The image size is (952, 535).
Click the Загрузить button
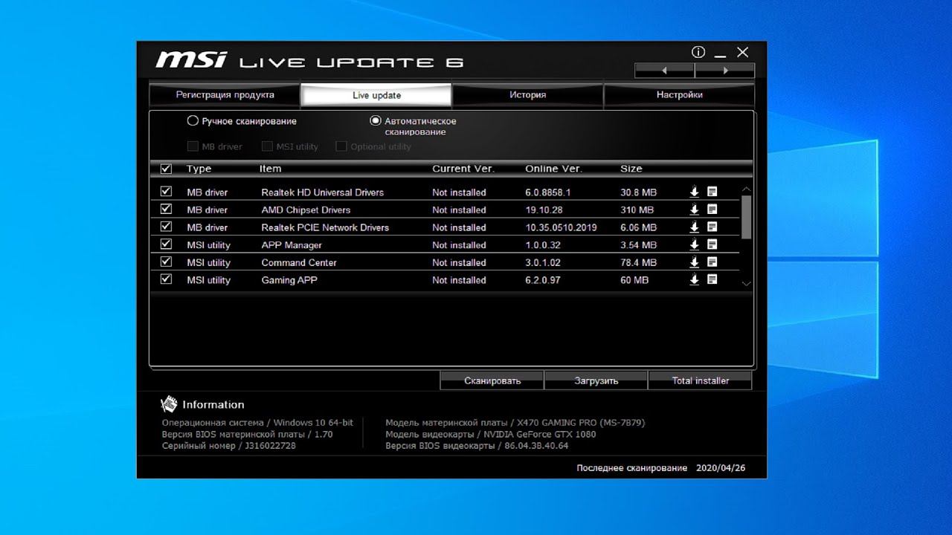point(596,380)
